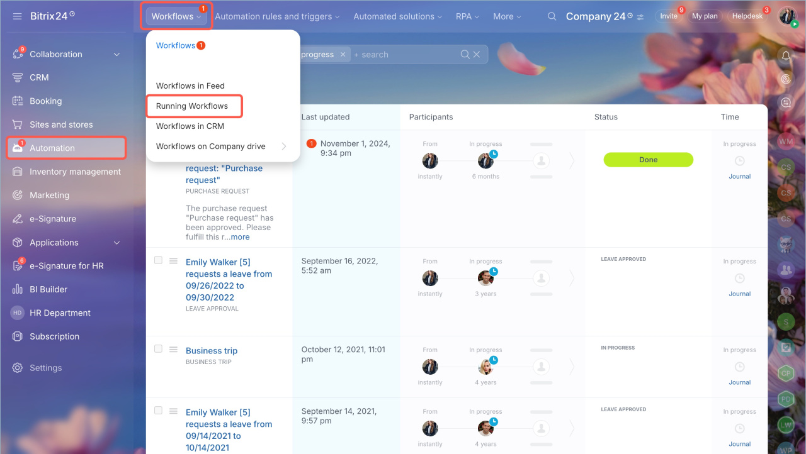
Task: Open My plan button
Action: tap(705, 16)
